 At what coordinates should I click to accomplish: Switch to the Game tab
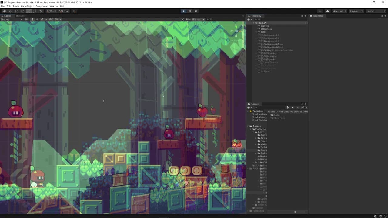(x=21, y=16)
